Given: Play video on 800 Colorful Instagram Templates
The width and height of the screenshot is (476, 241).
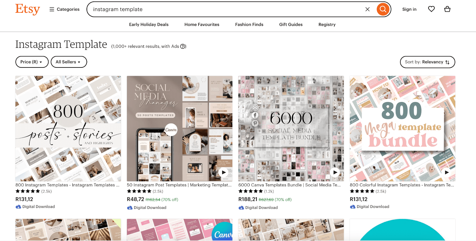Looking at the screenshot, I should click(x=446, y=172).
